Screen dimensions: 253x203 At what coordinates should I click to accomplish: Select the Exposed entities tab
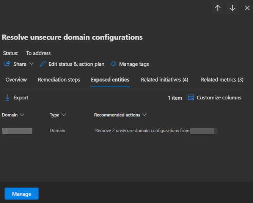110,80
